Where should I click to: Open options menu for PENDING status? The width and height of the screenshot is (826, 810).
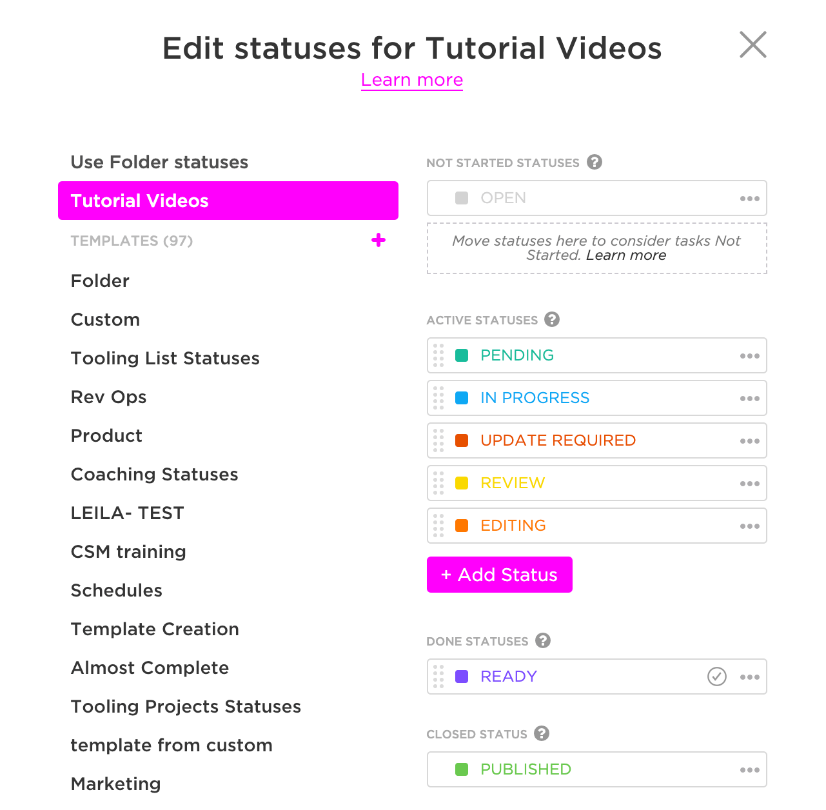pos(749,356)
